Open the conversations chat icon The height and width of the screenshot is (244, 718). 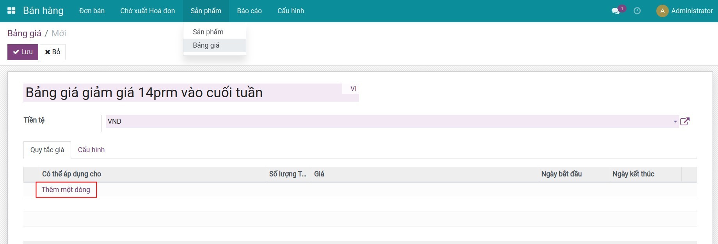pyautogui.click(x=616, y=11)
